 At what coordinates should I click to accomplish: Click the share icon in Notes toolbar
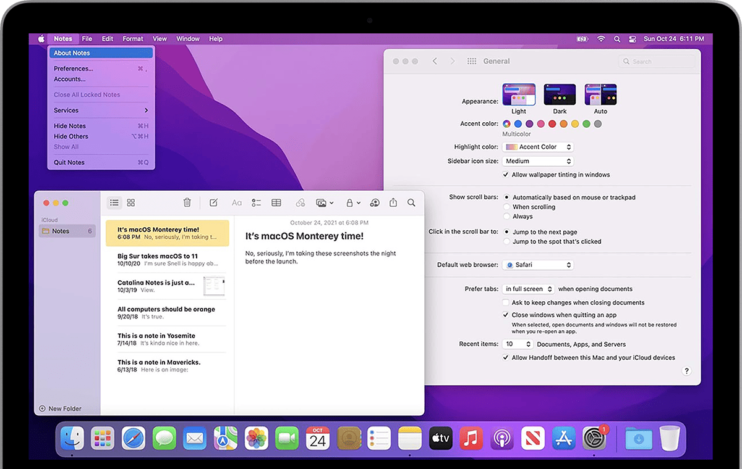tap(393, 202)
